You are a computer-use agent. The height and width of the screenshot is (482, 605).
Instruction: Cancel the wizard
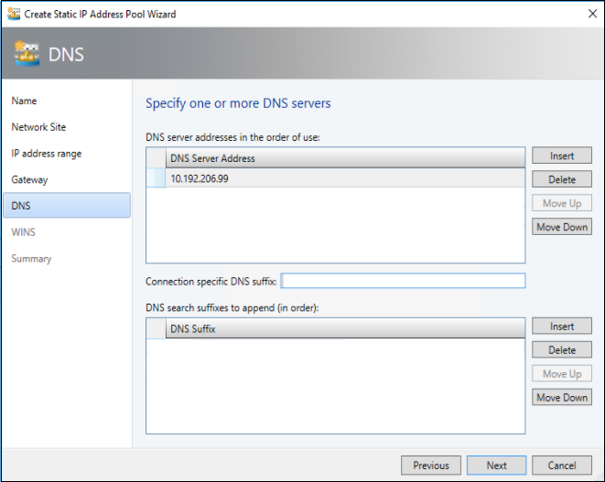(562, 466)
